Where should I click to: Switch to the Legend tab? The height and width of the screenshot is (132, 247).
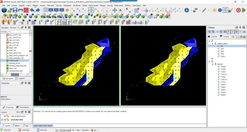(x=20, y=78)
